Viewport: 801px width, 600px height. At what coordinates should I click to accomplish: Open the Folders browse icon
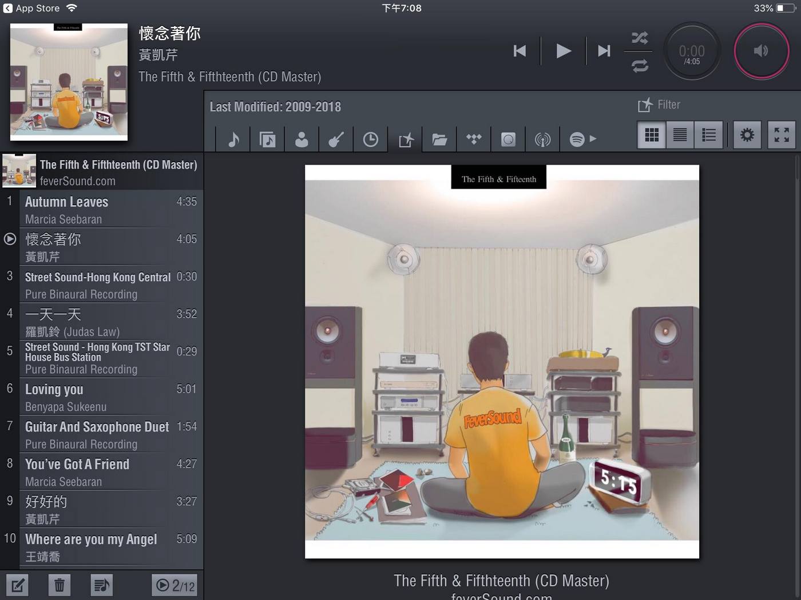pos(439,139)
